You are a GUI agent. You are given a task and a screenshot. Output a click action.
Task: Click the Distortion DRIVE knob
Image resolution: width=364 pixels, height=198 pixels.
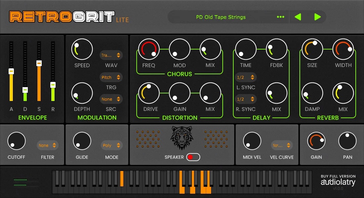click(149, 93)
